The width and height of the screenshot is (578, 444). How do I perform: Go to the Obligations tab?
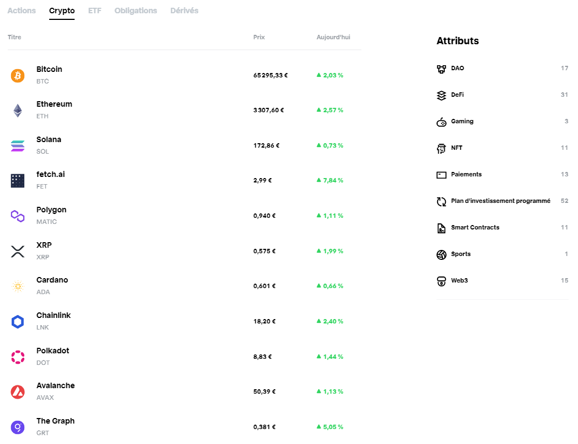point(135,11)
